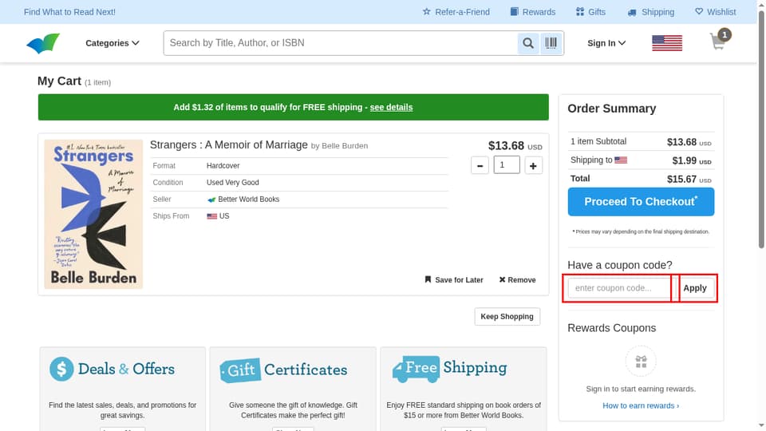
Task: Click the rewards gift icon
Action: tap(641, 362)
